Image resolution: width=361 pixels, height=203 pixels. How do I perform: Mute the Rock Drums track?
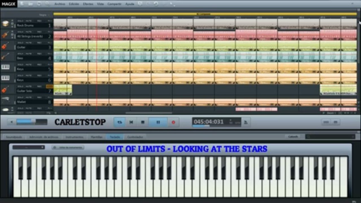29,21
